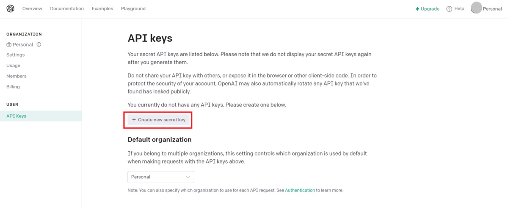
Task: Open the Personal account menu at top right
Action: [492, 9]
